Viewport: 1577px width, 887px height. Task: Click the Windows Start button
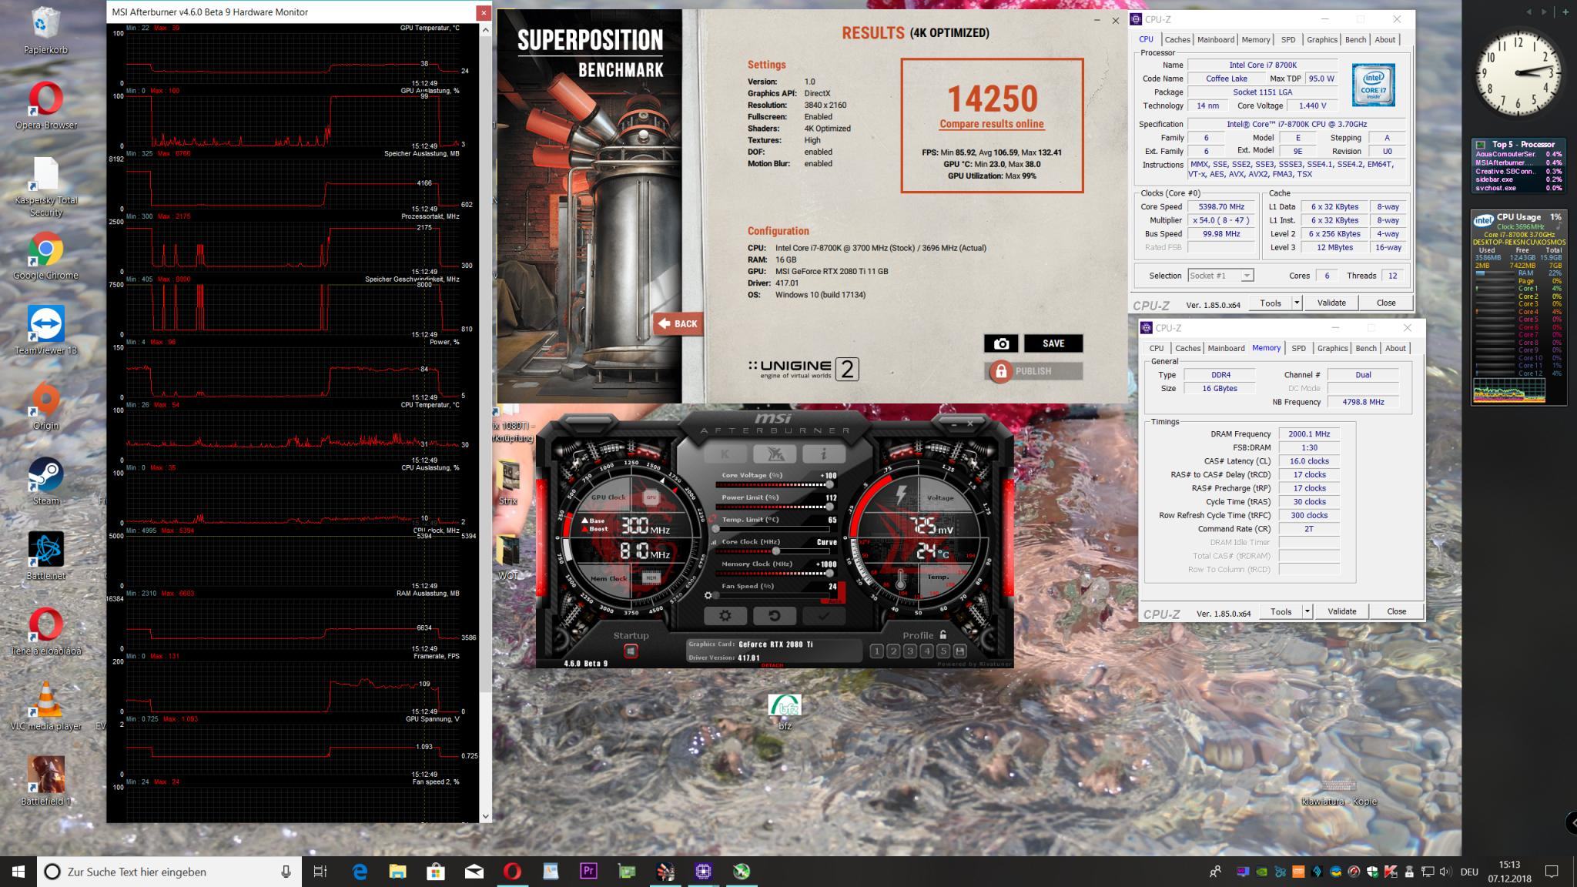(18, 872)
